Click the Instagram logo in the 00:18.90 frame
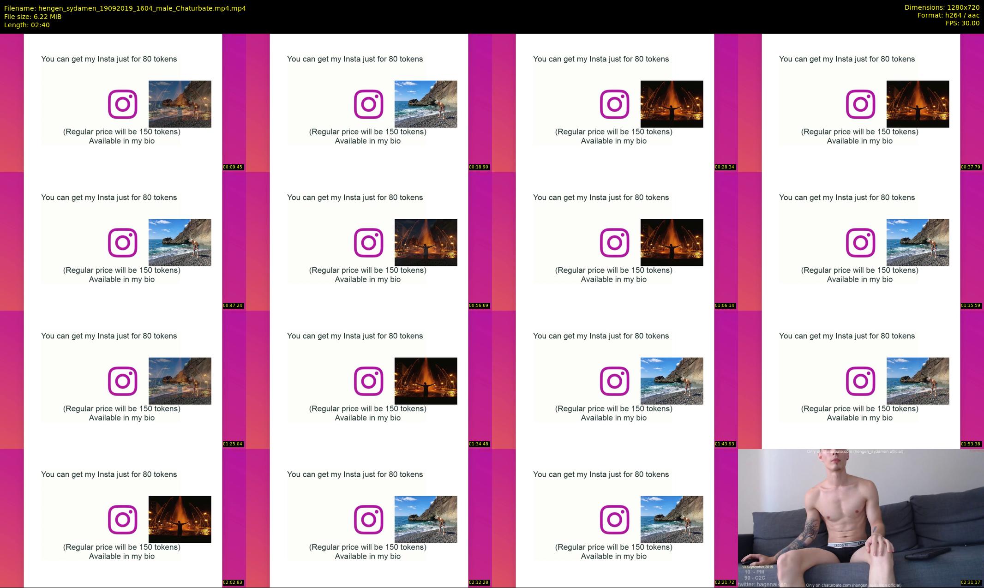 [368, 104]
